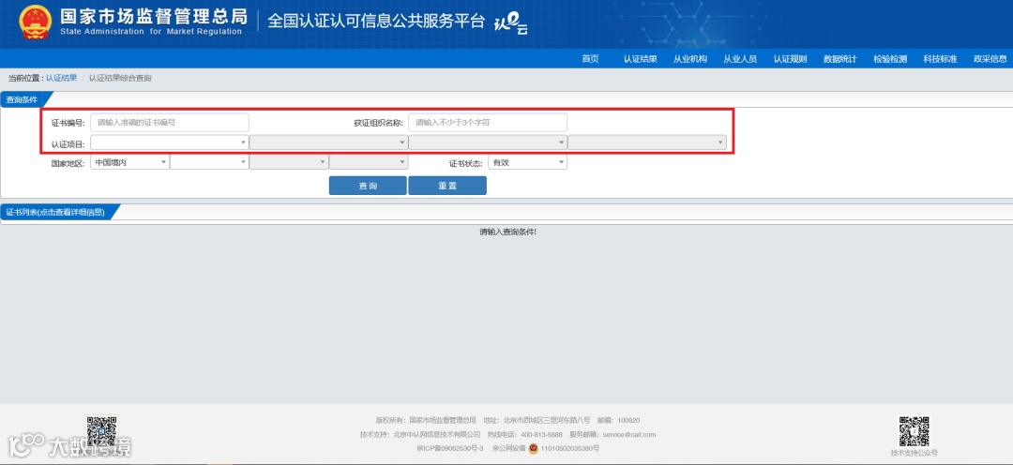Click the 全国认证认可信息公共服务平台 title
The width and height of the screenshot is (1013, 465).
point(376,21)
